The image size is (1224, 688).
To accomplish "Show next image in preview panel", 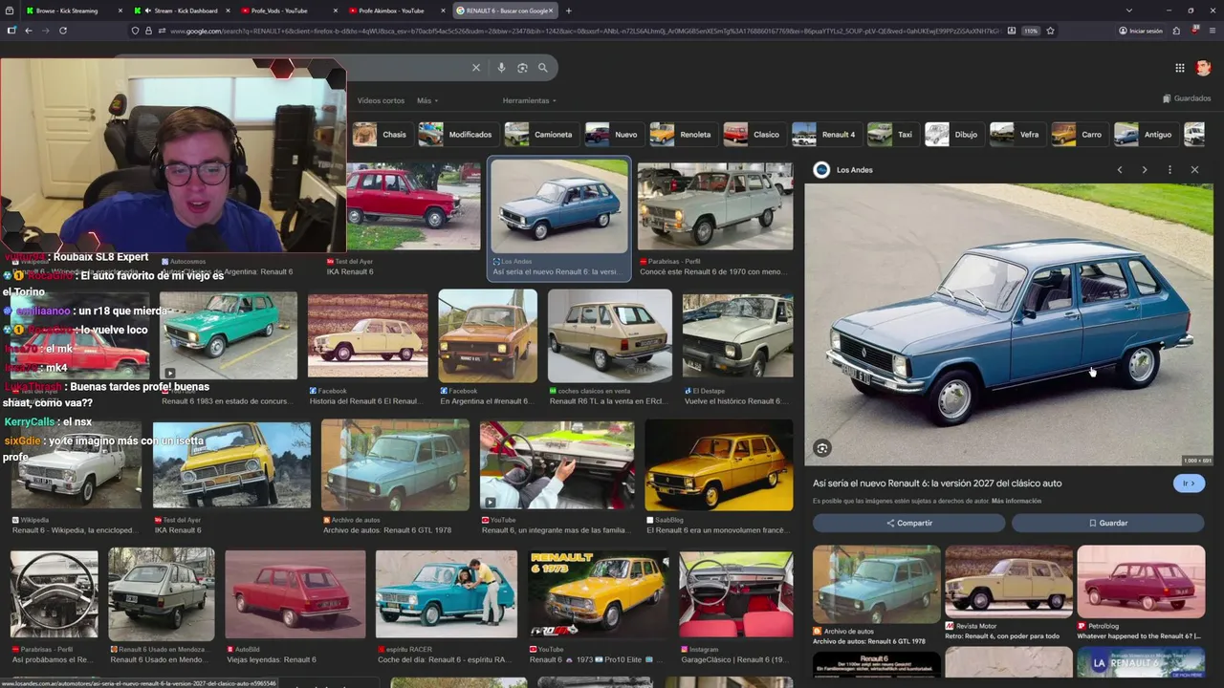I will point(1145,170).
